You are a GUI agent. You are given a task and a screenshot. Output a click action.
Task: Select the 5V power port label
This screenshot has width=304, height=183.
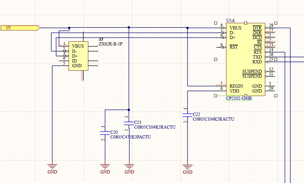pyautogui.click(x=20, y=28)
